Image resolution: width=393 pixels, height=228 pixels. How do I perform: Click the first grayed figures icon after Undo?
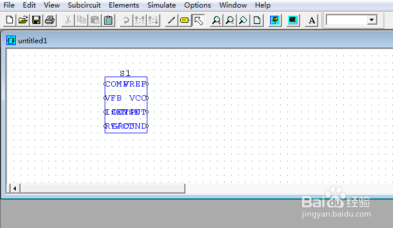coord(140,20)
